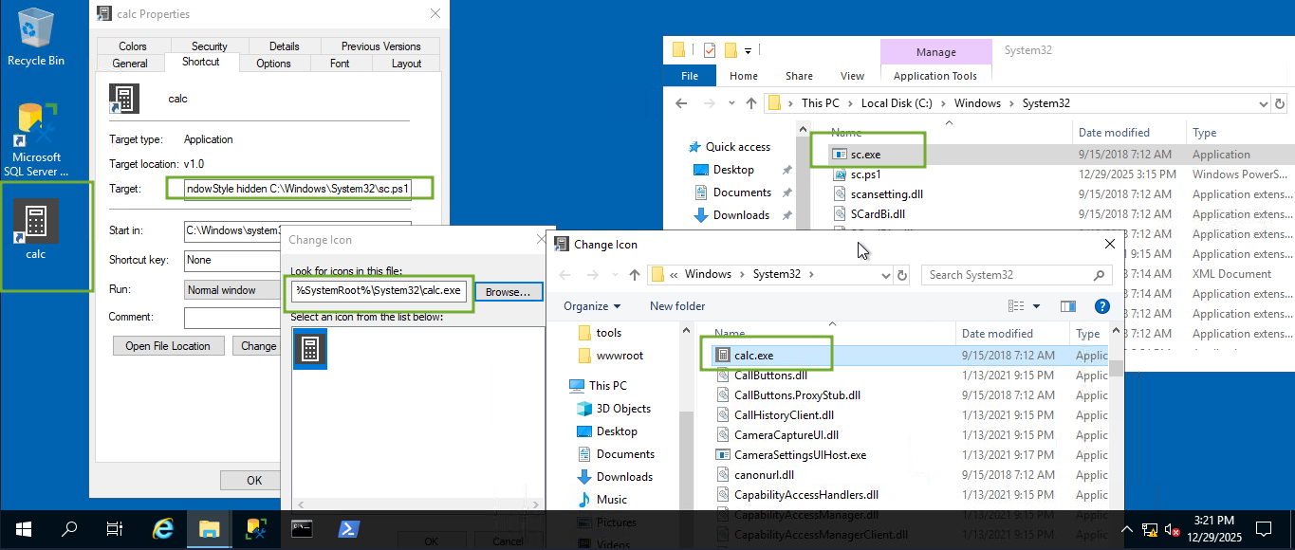This screenshot has height=550, width=1295.
Task: Switch to the Security tab
Action: click(x=209, y=46)
